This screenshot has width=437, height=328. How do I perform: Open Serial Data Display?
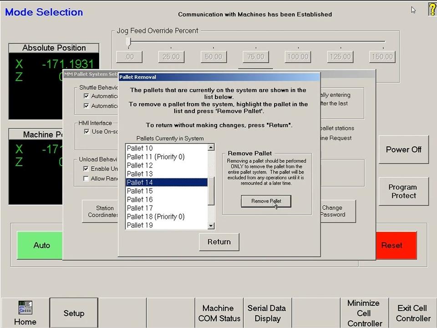[267, 313]
